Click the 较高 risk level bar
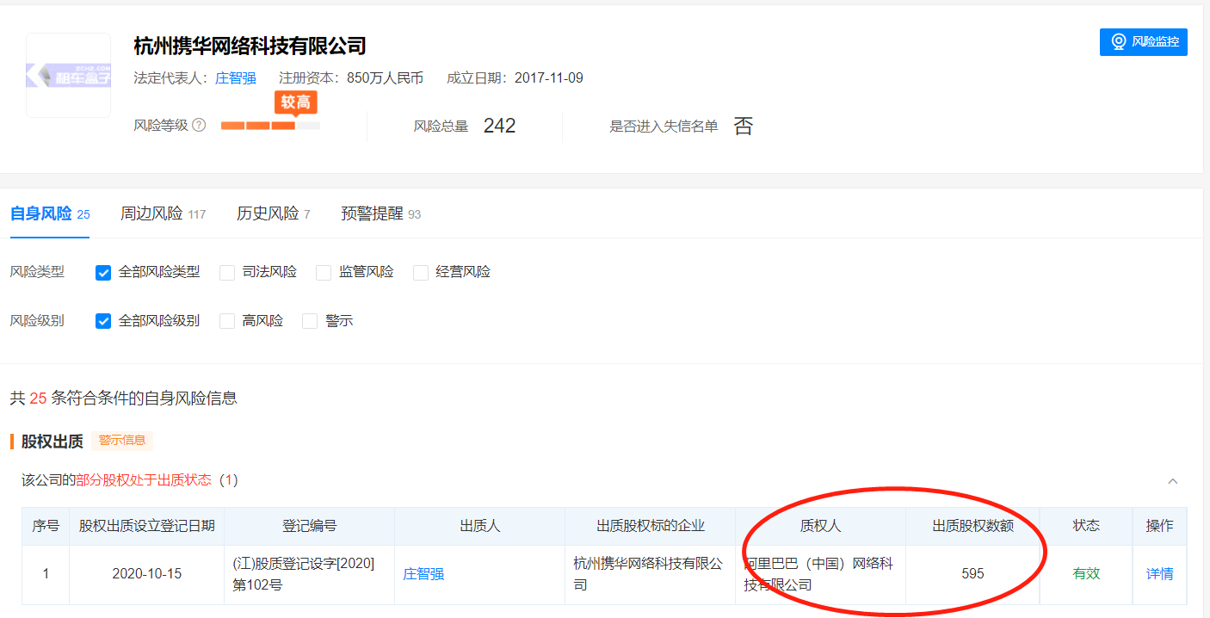Image resolution: width=1210 pixels, height=618 pixels. pyautogui.click(x=270, y=126)
